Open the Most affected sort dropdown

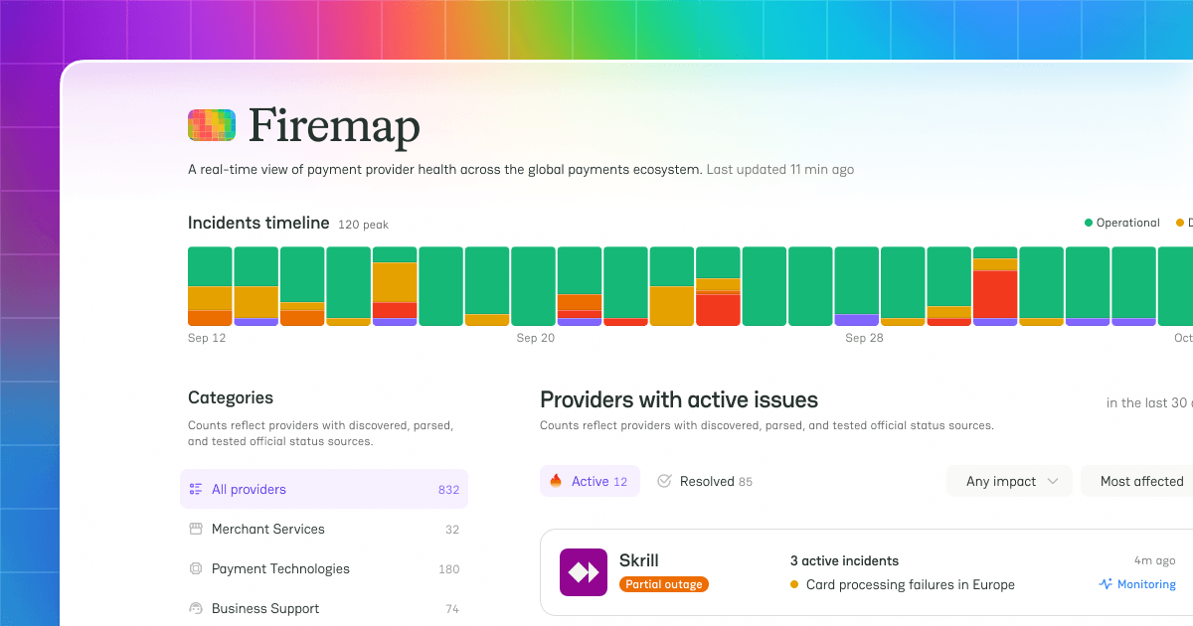tap(1137, 481)
